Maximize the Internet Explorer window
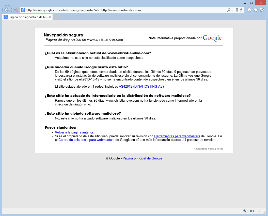Viewport: 268px width, 216px height. pos(251,3)
